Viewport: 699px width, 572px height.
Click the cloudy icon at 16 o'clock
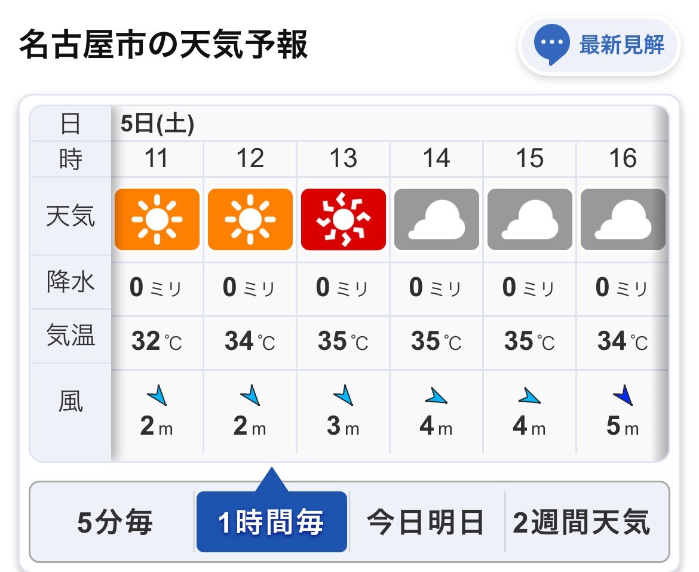click(x=623, y=219)
